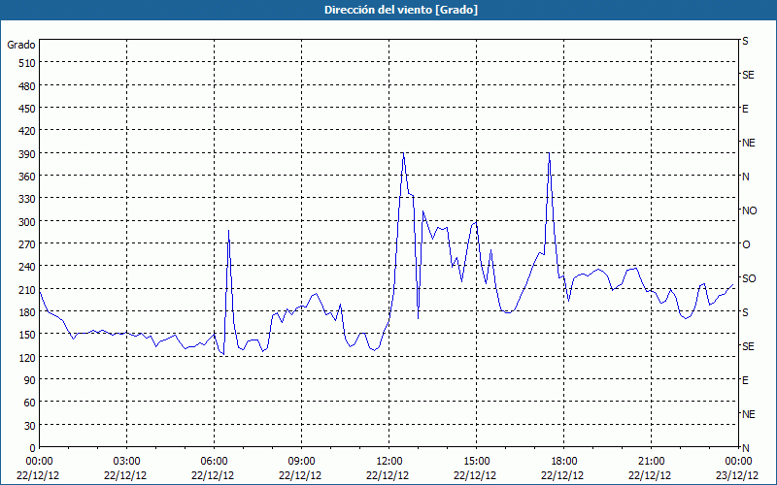This screenshot has height=485, width=777.
Task: Select the 480 degree axis label
Action: pyautogui.click(x=28, y=86)
